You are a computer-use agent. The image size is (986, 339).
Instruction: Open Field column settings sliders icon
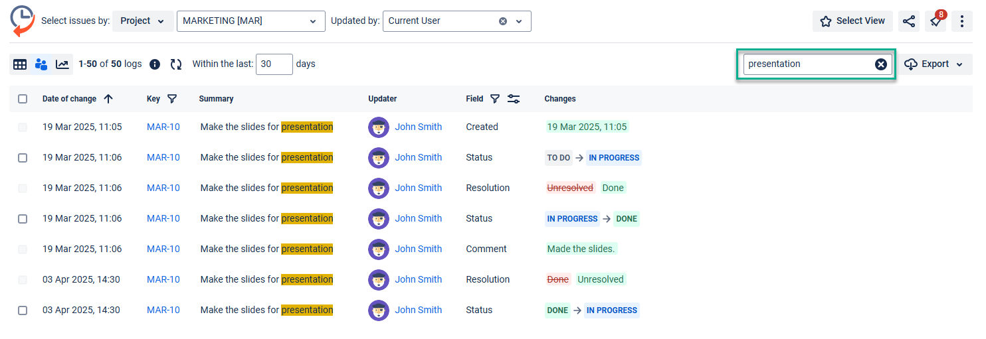pyautogui.click(x=514, y=99)
